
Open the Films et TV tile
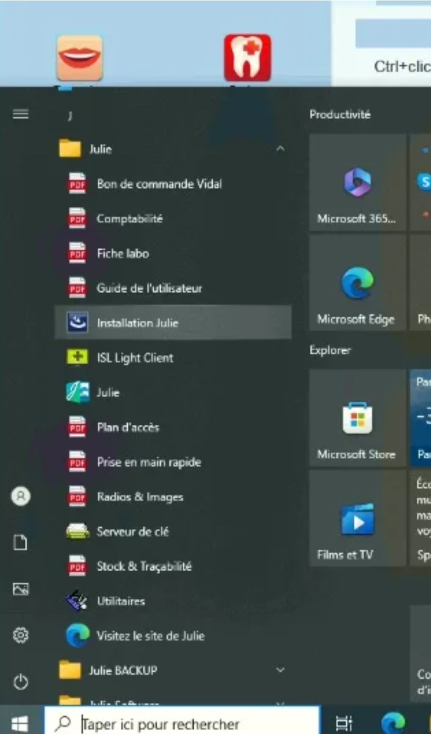pyautogui.click(x=357, y=519)
